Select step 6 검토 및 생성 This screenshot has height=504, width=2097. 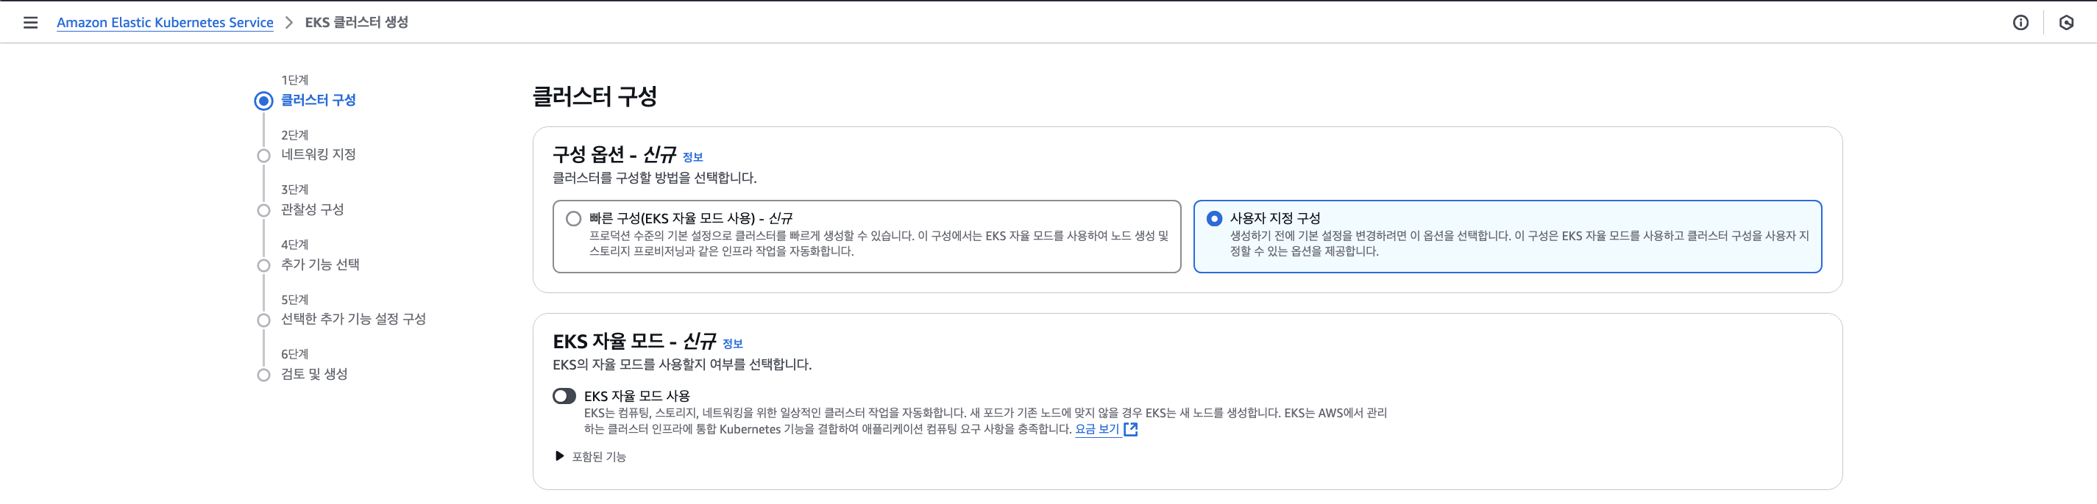(x=314, y=374)
